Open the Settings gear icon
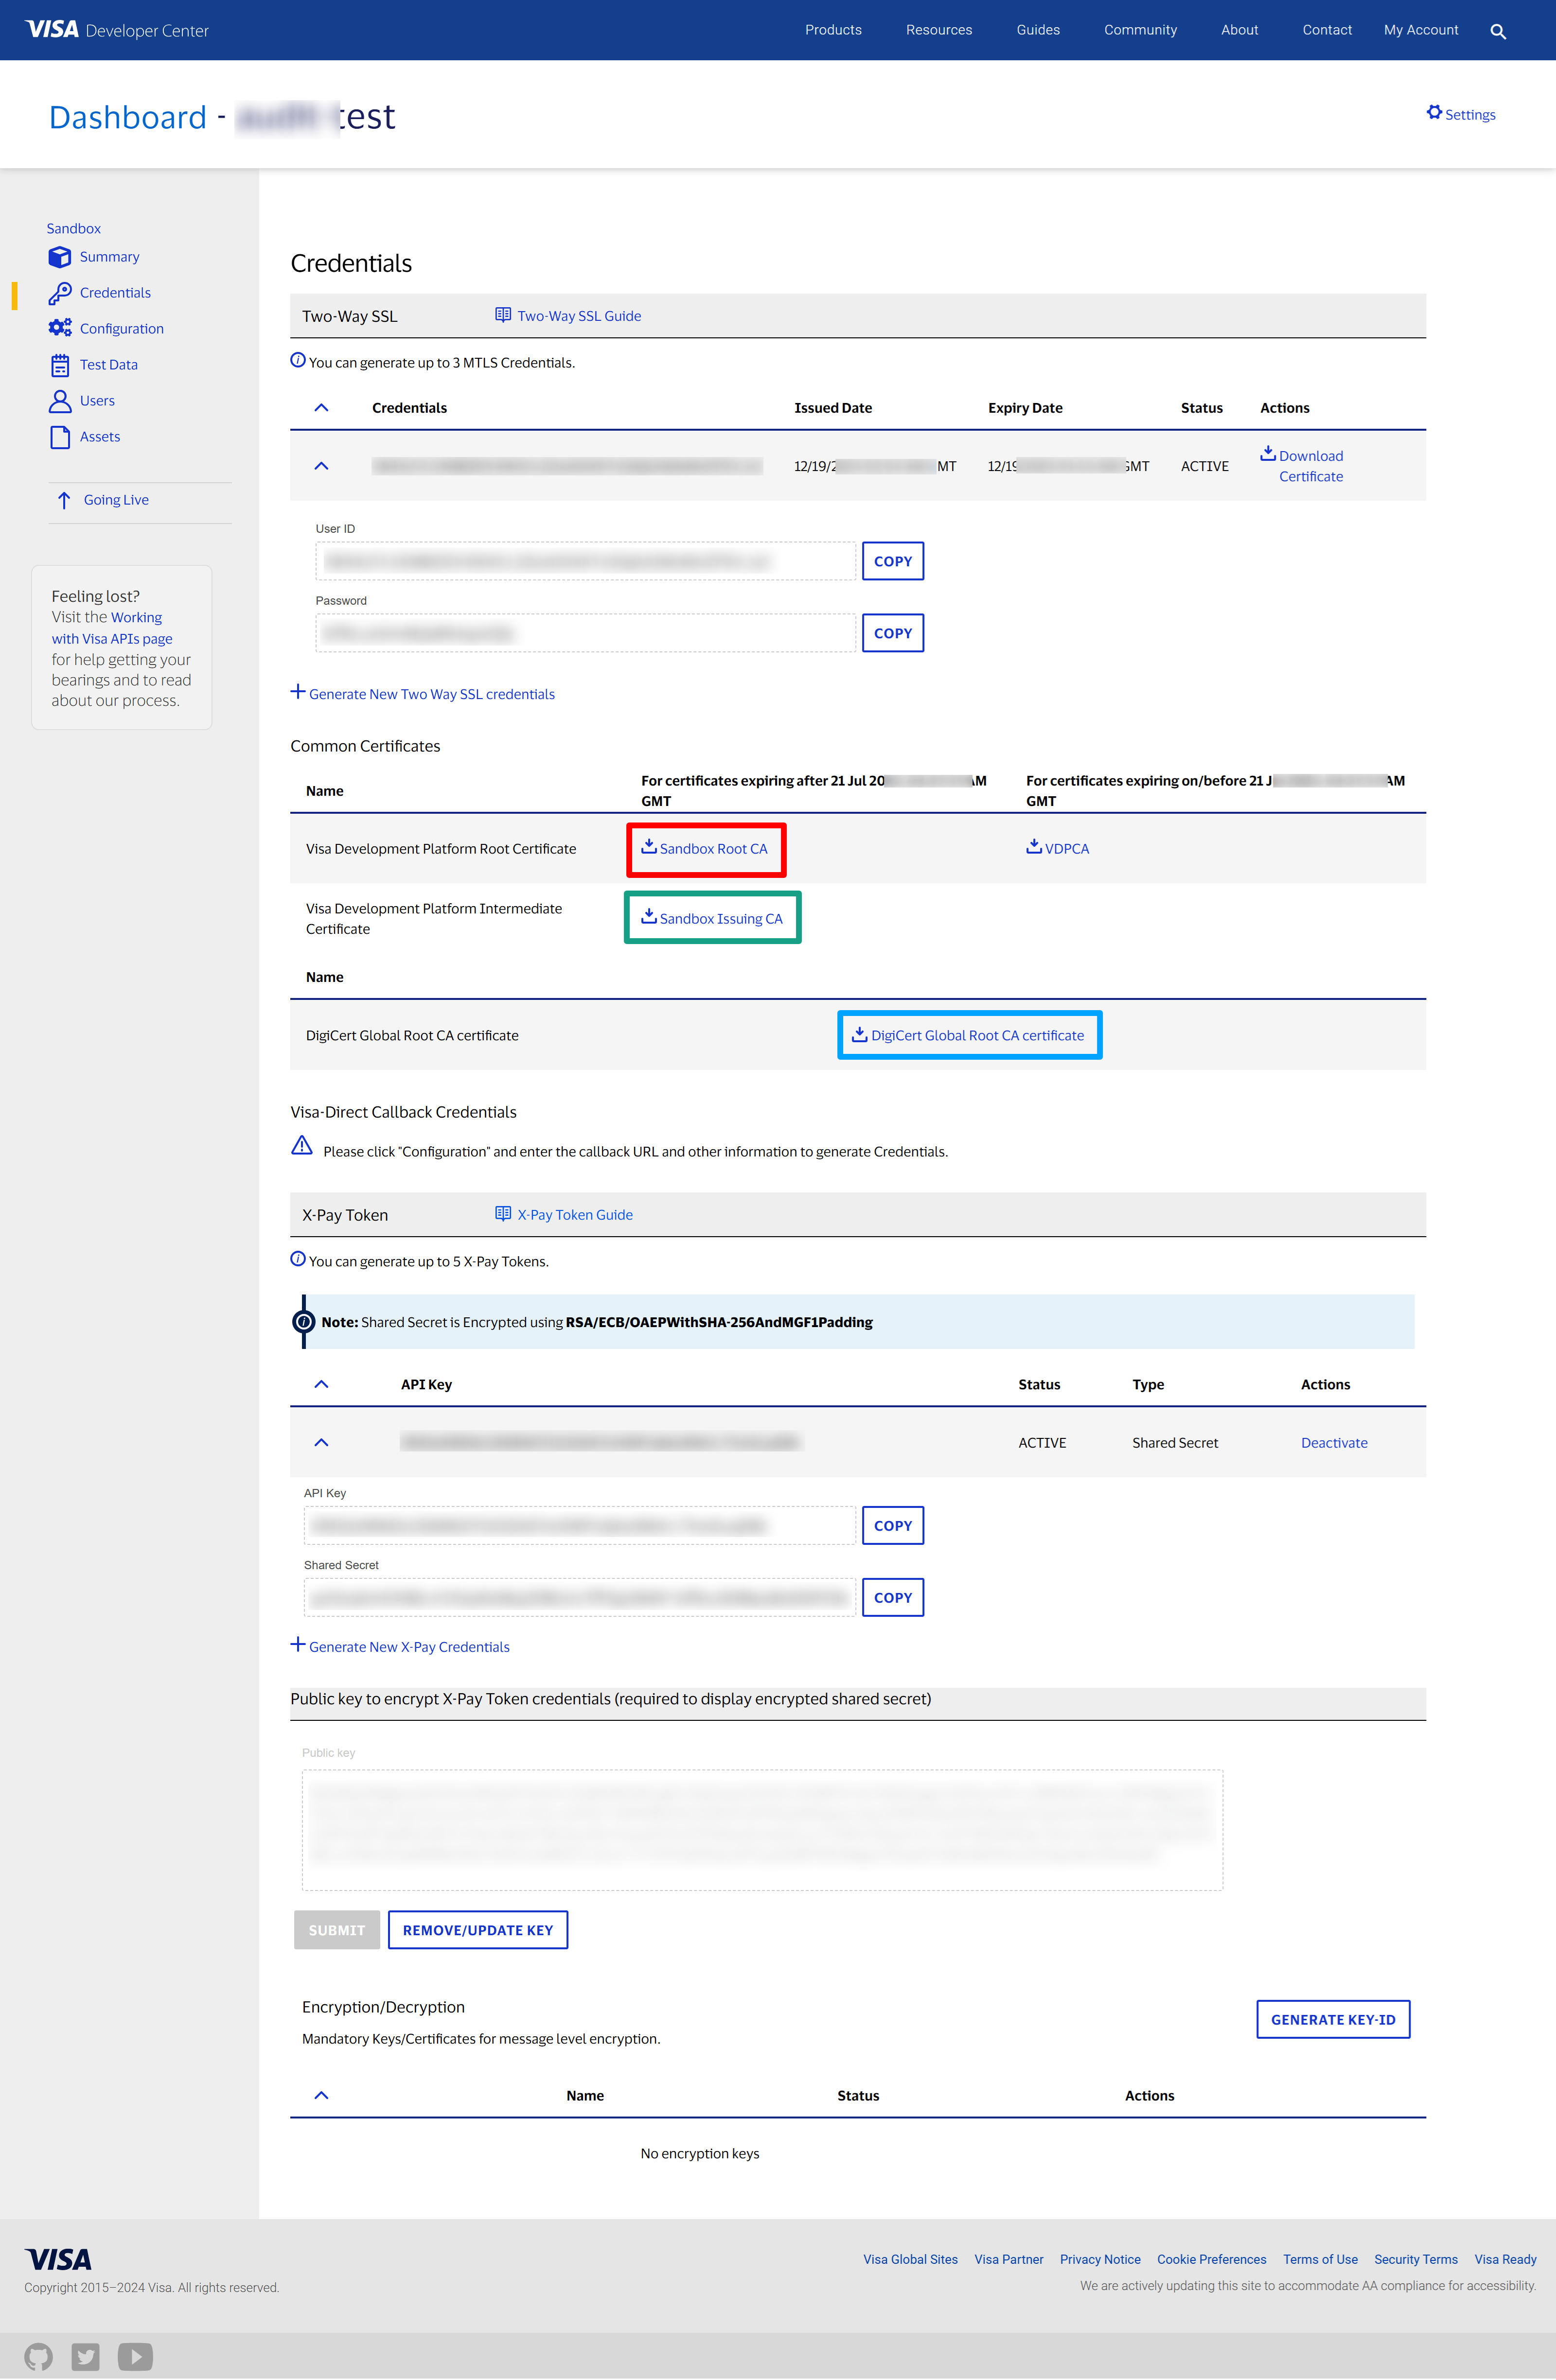The height and width of the screenshot is (2380, 1556). (x=1434, y=112)
